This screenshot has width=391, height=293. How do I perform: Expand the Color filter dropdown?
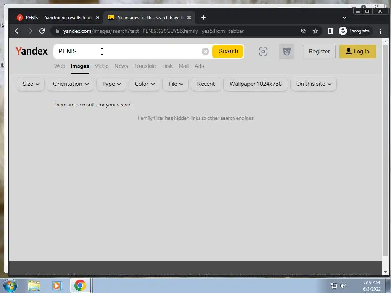pyautogui.click(x=144, y=84)
